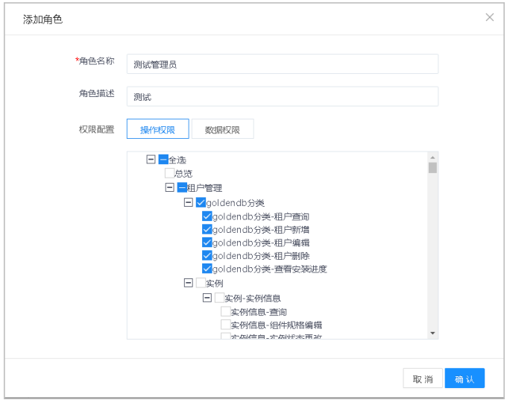Viewport: 507px width, 403px height.
Task: Toggle the 租户管理 checkbox
Action: tap(182, 187)
